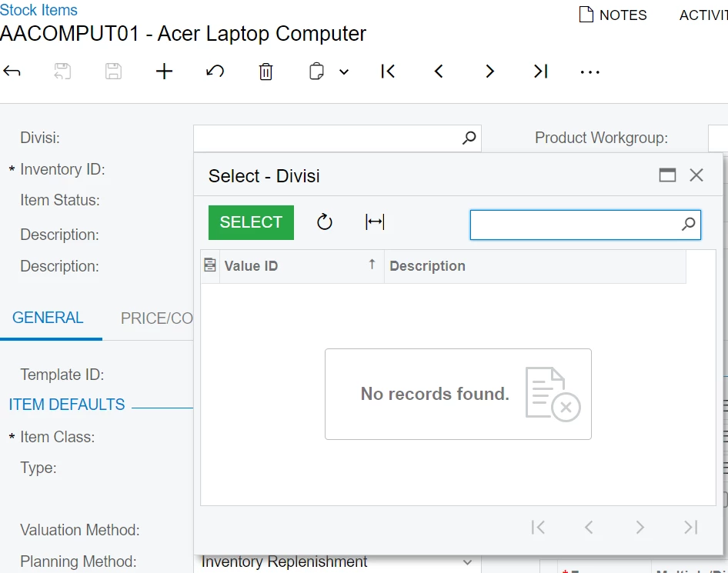This screenshot has height=573, width=728.
Task: Click the search magnifier in dialog
Action: 689,224
